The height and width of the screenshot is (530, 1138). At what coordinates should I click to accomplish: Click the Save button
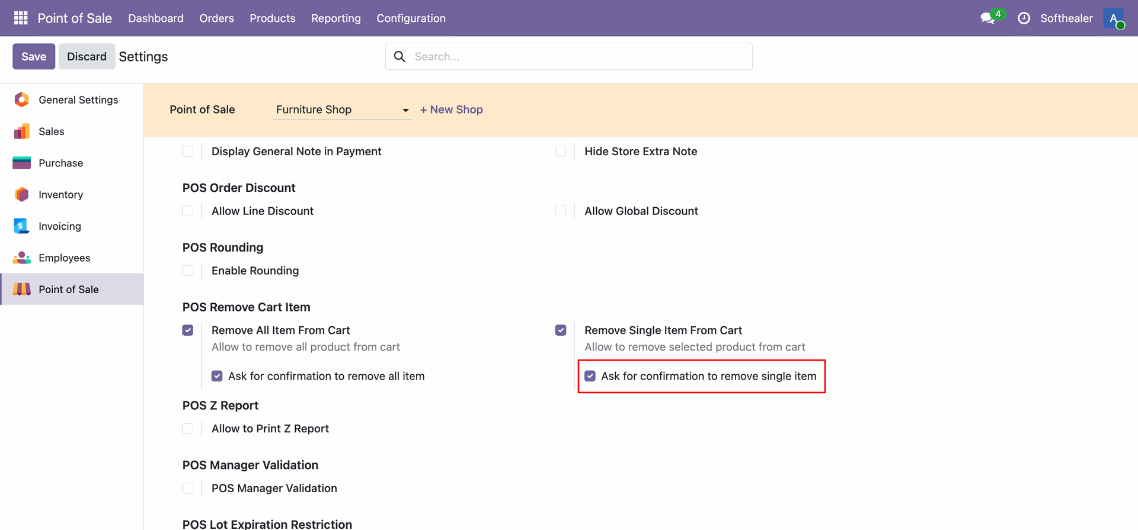[x=34, y=56]
